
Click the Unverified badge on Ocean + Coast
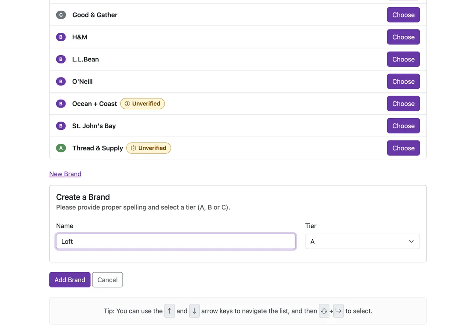click(142, 104)
